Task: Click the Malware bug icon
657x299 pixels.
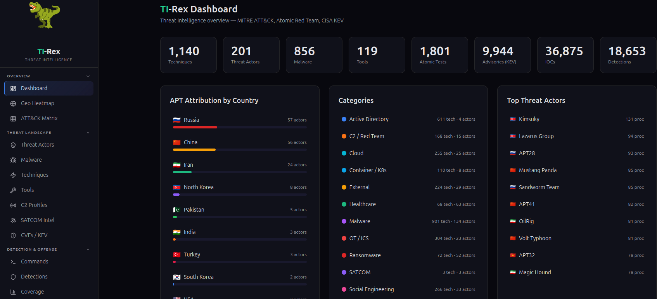Action: point(13,160)
